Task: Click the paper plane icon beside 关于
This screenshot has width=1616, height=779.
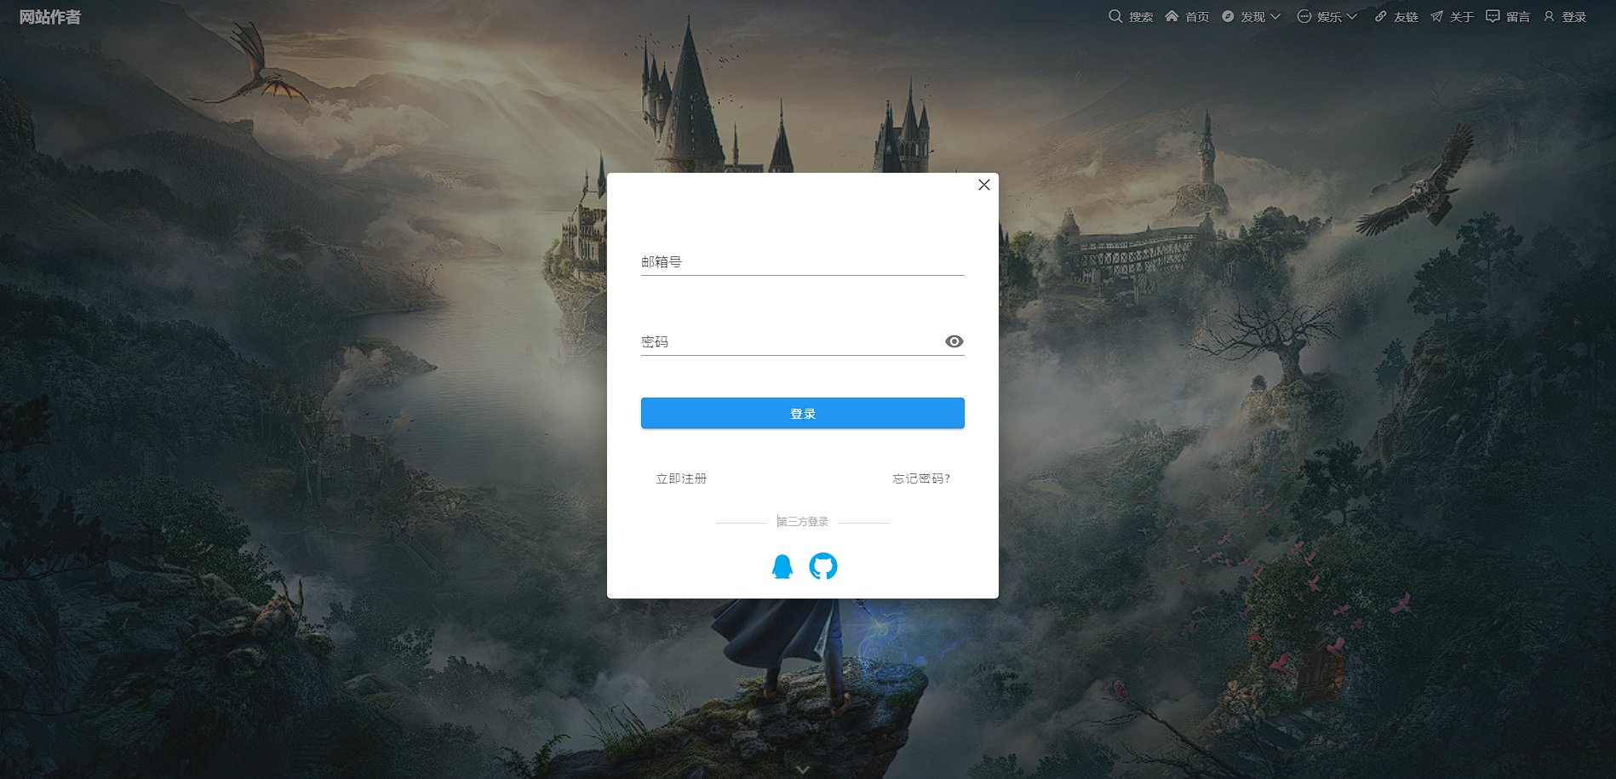Action: click(1436, 16)
